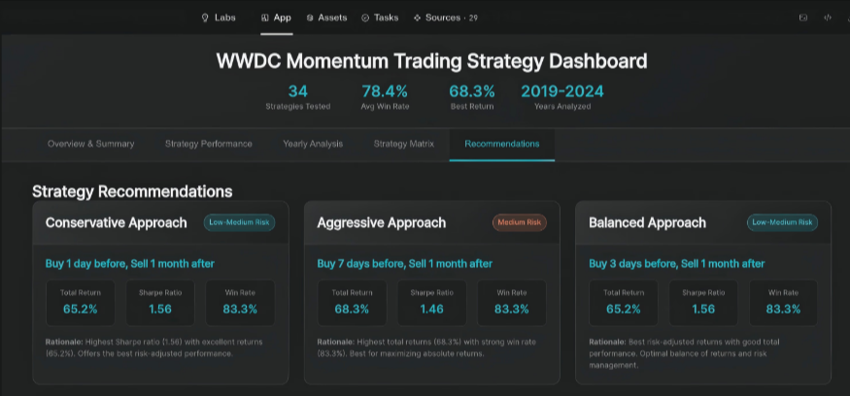This screenshot has height=396, width=850.
Task: Open the Assets icon in top bar
Action: click(x=309, y=17)
